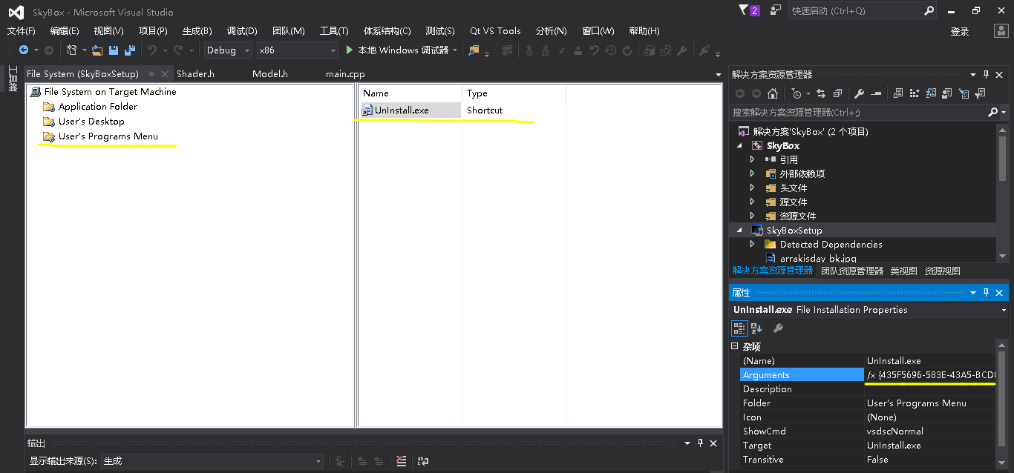The width and height of the screenshot is (1014, 473).
Task: Open File System Editor icon in Solution Explorer
Action: (898, 93)
